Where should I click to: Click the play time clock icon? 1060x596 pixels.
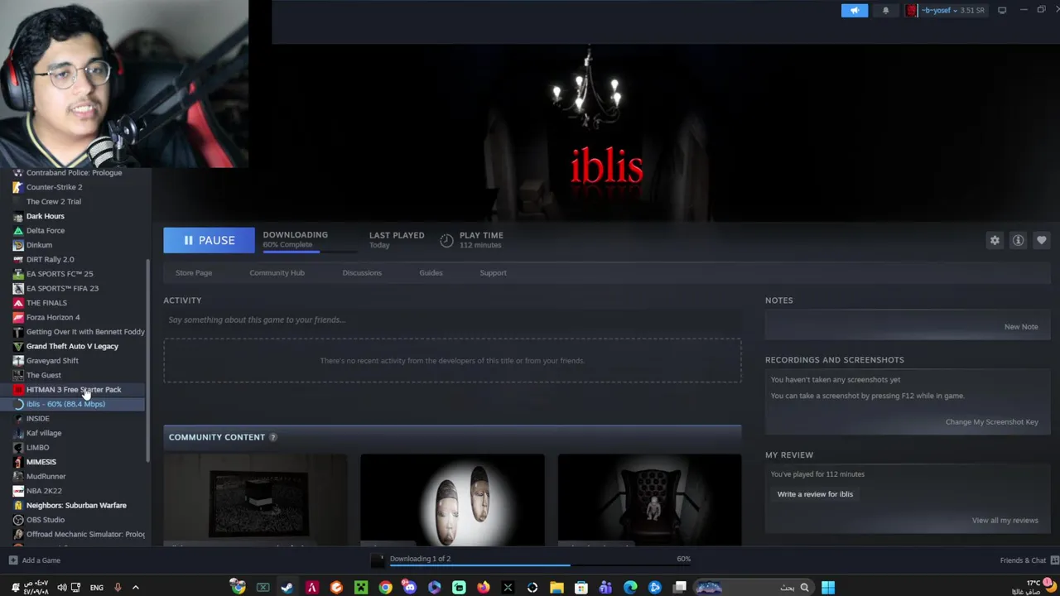(446, 240)
